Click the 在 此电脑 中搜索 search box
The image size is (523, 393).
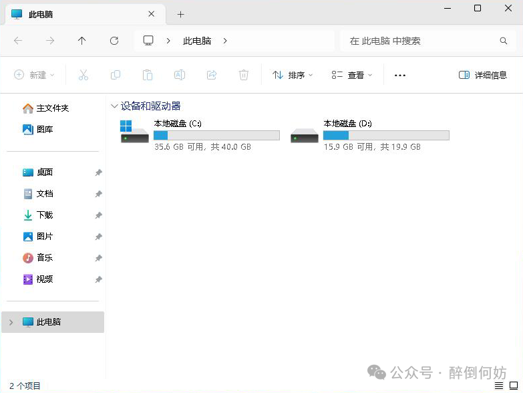[x=421, y=41]
